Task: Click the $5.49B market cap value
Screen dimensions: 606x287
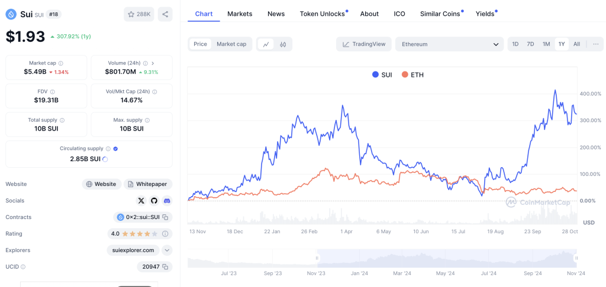Action: point(34,72)
